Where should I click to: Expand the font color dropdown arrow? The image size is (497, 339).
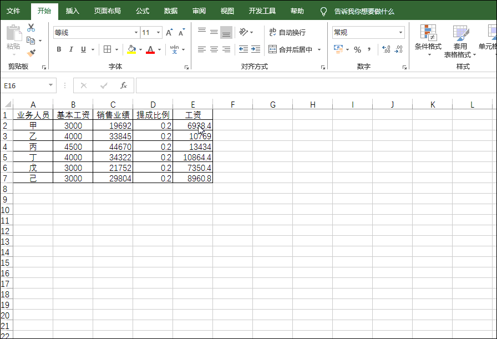(x=159, y=50)
